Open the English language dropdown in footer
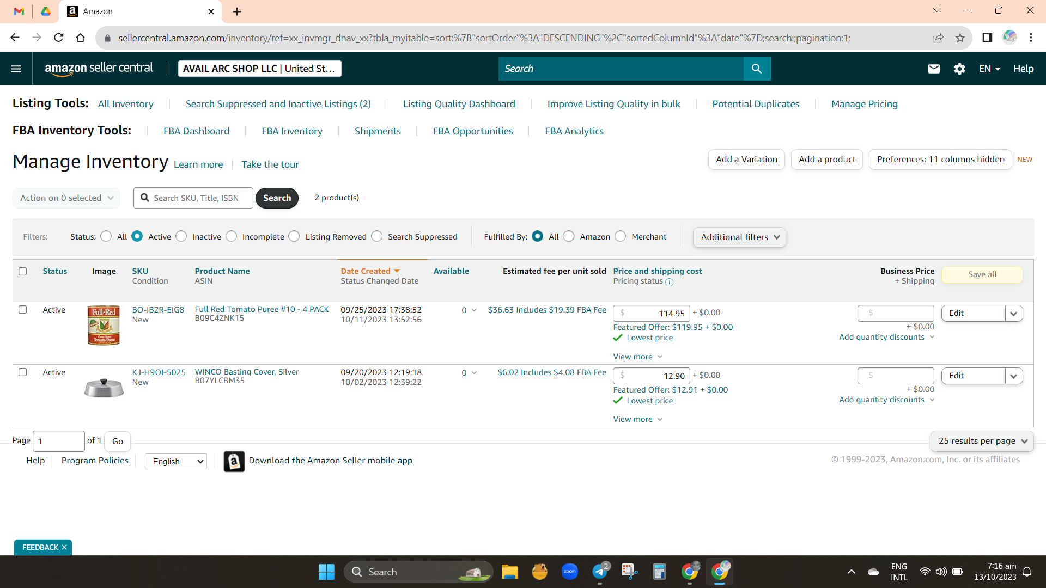This screenshot has width=1046, height=588. 176,461
